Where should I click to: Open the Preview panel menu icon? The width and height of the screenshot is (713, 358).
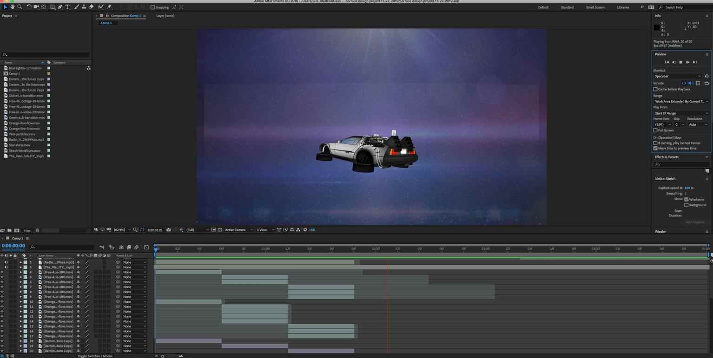[x=707, y=54]
